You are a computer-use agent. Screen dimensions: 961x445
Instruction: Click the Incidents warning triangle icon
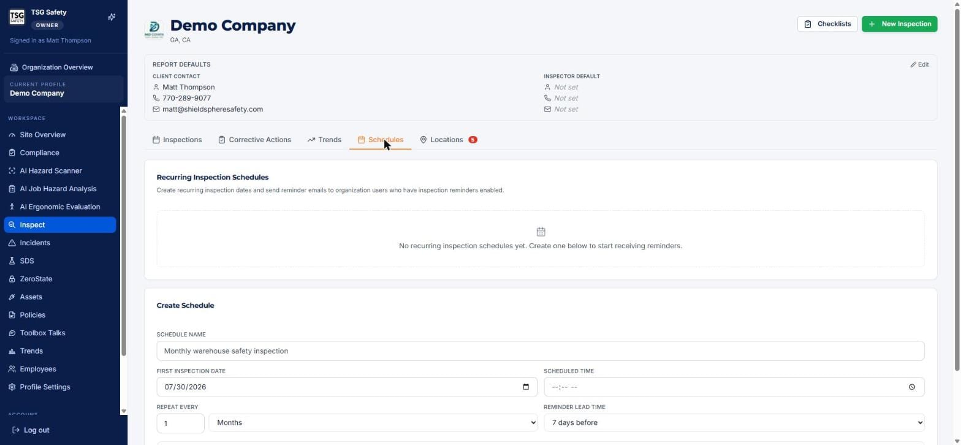(12, 243)
